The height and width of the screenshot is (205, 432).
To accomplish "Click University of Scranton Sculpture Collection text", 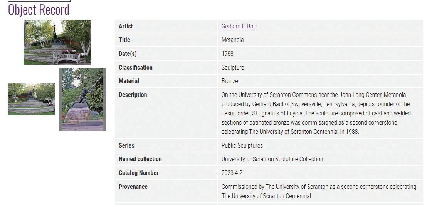I will click(272, 159).
